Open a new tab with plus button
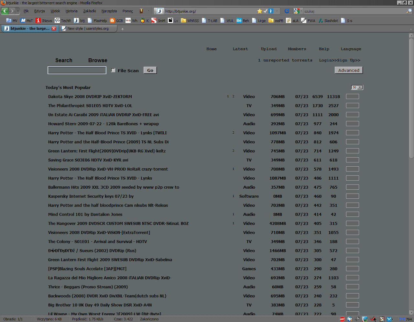Image resolution: width=414 pixels, height=322 pixels. click(x=123, y=29)
